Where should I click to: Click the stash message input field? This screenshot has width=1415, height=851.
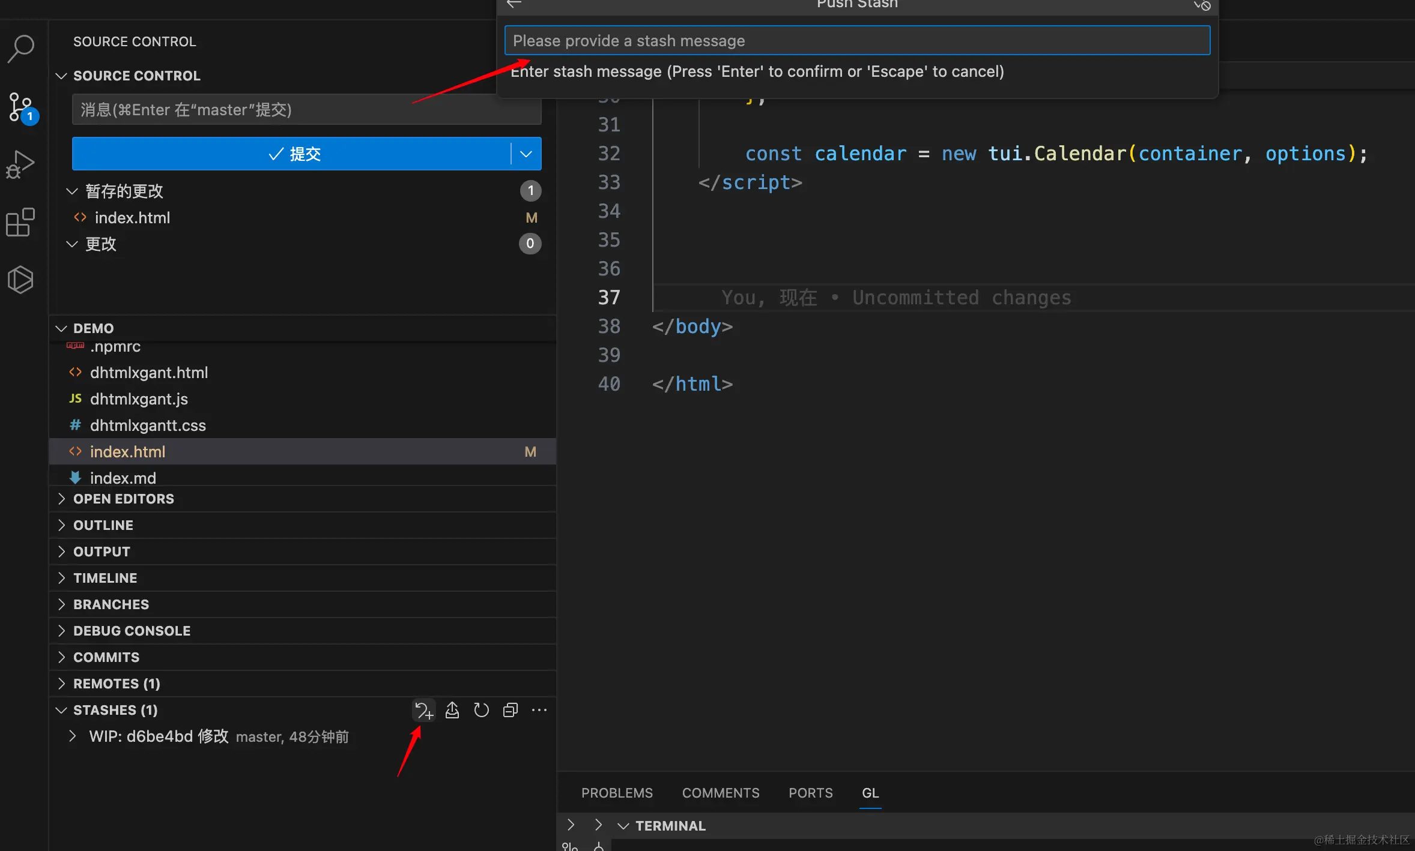857,41
